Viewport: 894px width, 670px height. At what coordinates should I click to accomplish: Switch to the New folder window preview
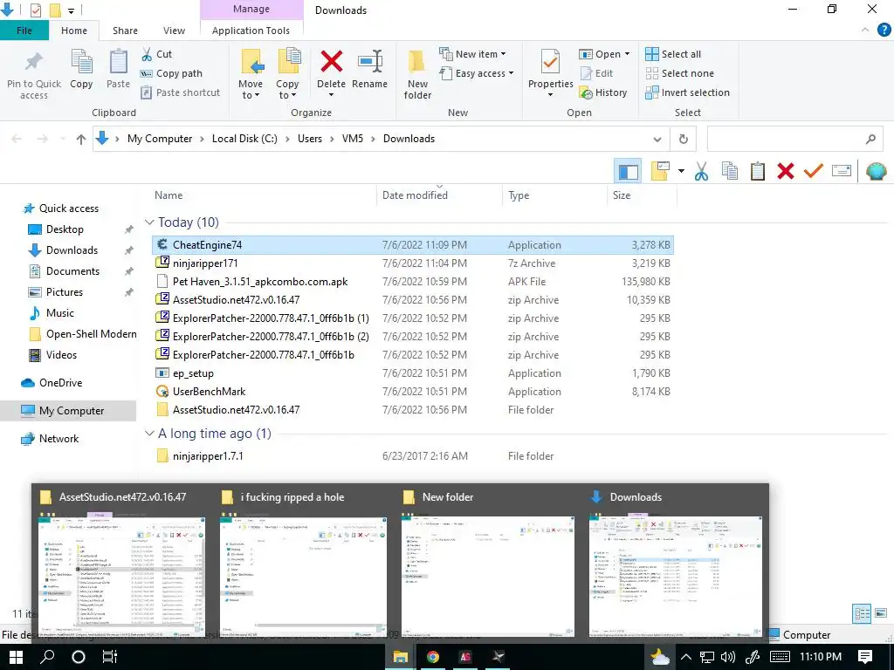click(488, 564)
